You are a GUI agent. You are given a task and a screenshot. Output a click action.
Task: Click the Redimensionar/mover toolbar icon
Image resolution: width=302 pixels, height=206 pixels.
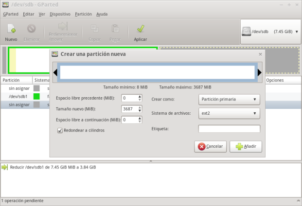[63, 27]
